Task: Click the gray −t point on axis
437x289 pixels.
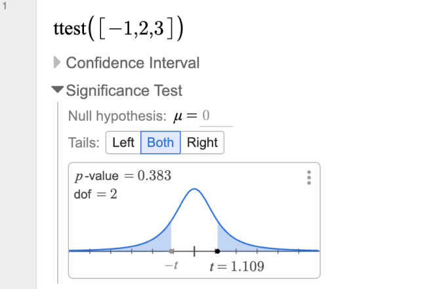Action: coord(171,251)
